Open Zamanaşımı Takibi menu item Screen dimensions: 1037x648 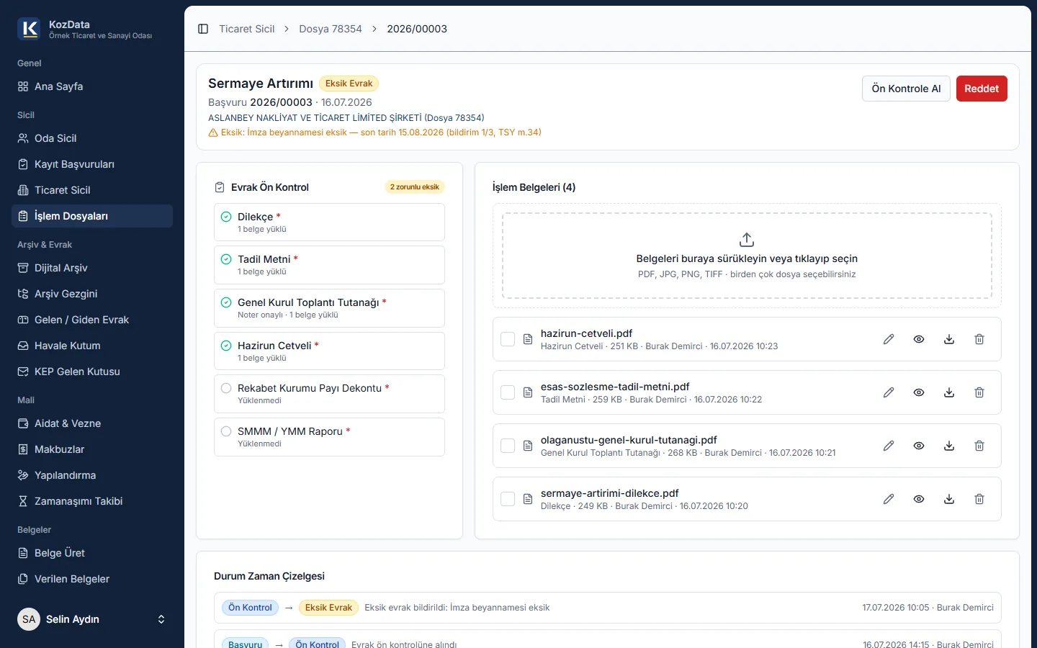tap(92, 501)
